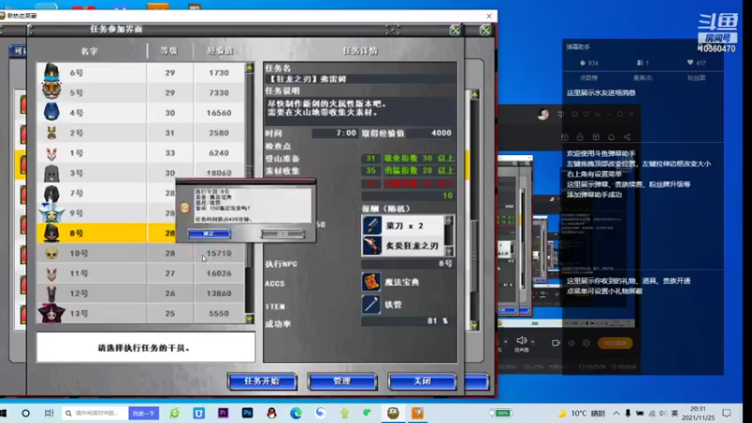Screen dimensions: 752x423
Task: Click the bell notification icon in broadcast window
Action: [x=612, y=137]
